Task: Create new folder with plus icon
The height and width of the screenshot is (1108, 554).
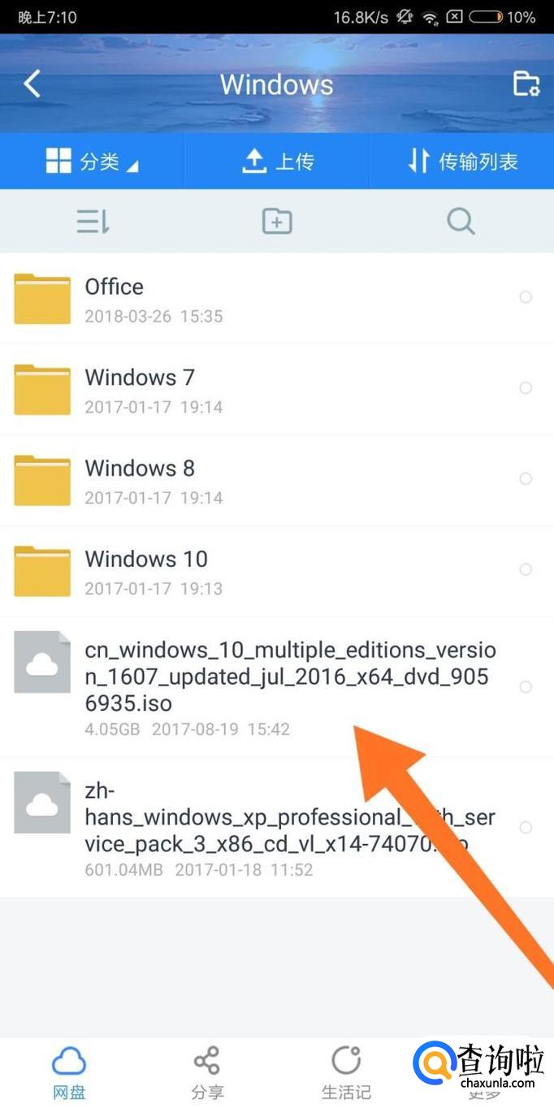Action: pos(277,221)
